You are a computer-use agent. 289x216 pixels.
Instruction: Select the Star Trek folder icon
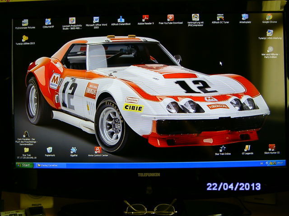[27, 153]
